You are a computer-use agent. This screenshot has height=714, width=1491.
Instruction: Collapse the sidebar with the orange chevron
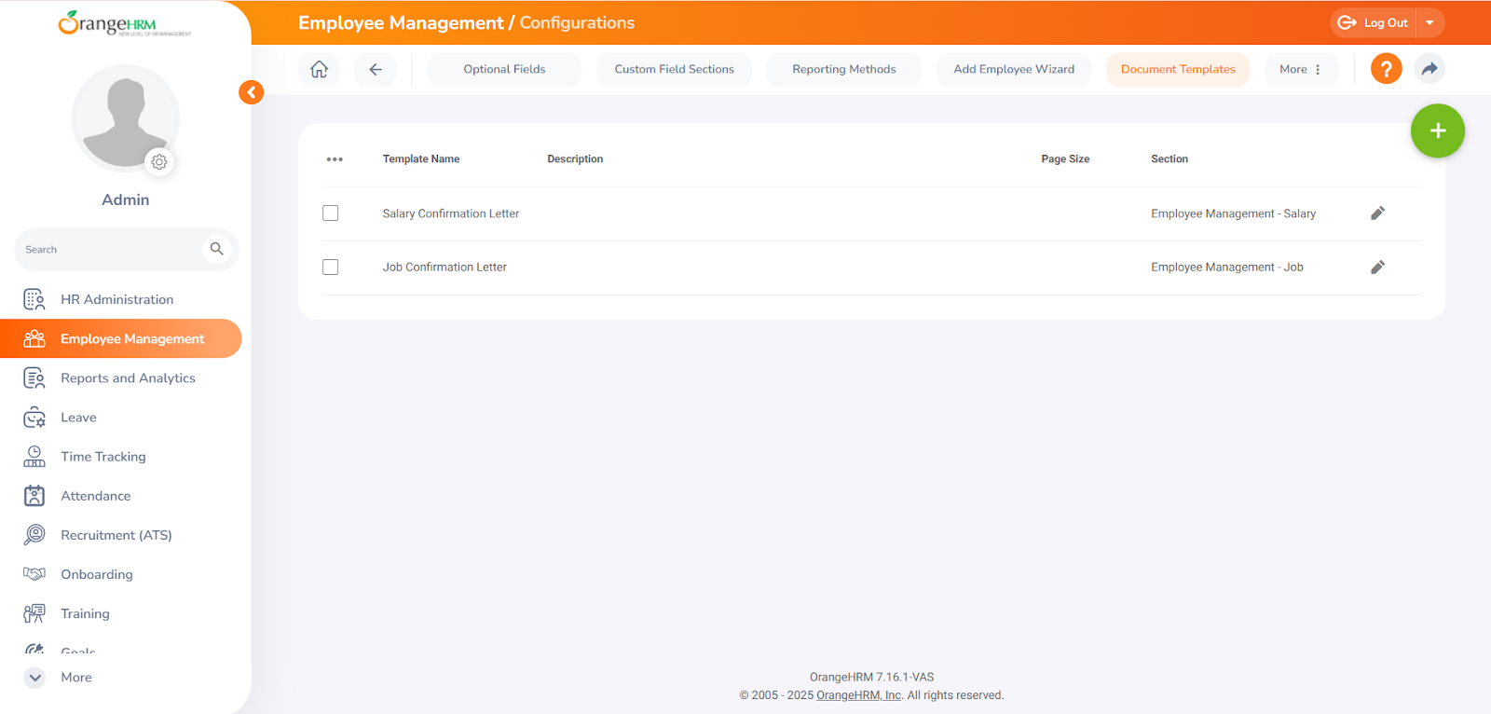pos(251,92)
